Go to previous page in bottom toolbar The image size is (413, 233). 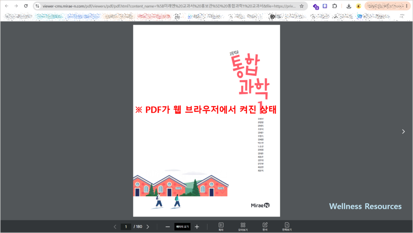pos(115,227)
